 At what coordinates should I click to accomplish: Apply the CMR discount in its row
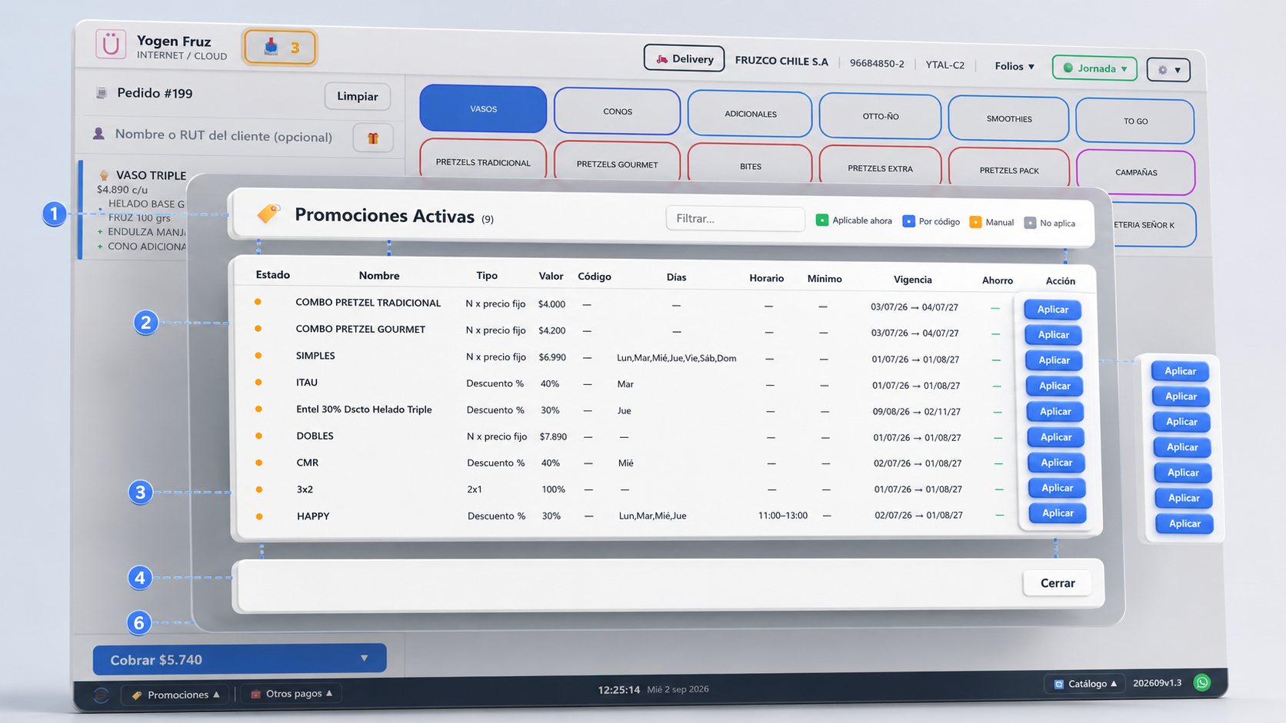[x=1057, y=463]
